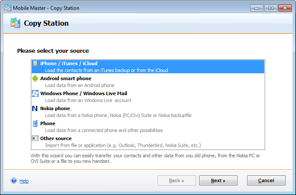Minimize the Mobile Master window
The width and height of the screenshot is (296, 195).
click(257, 8)
